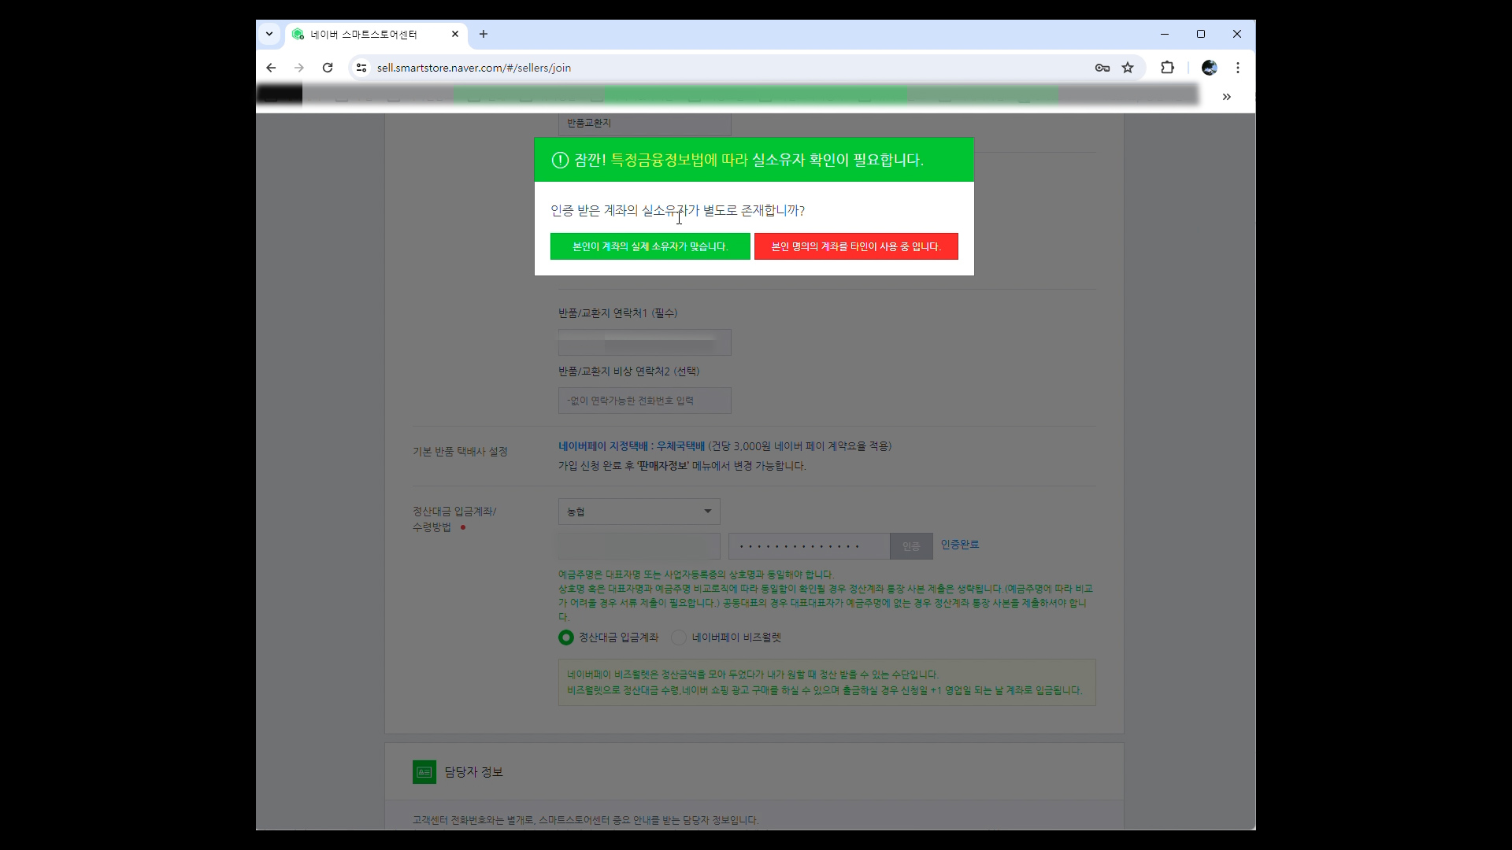Open the Chrome profile avatar
Viewport: 1512px width, 850px height.
(1209, 68)
